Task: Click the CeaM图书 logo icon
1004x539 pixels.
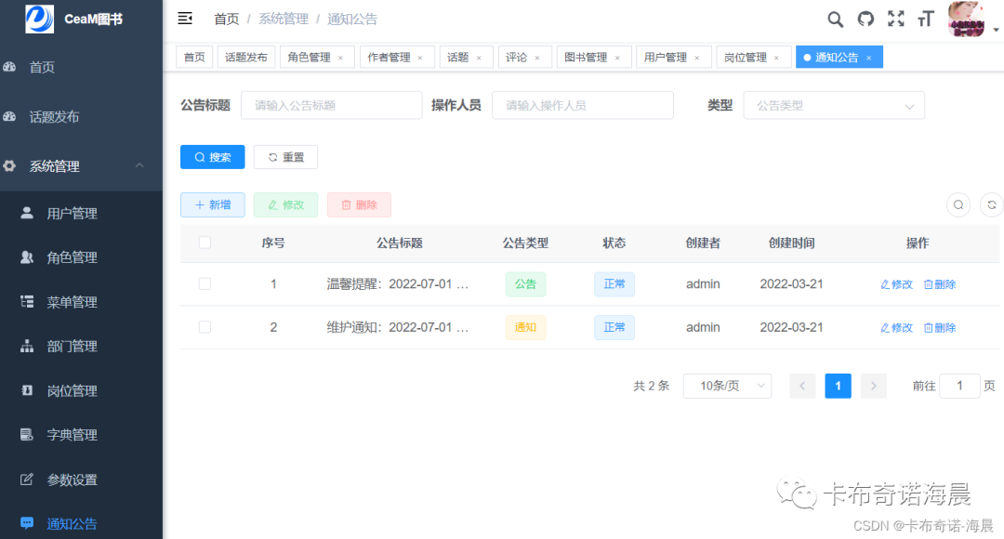Action: point(39,19)
